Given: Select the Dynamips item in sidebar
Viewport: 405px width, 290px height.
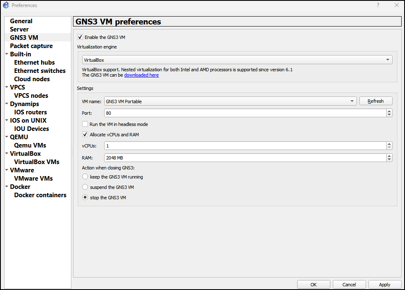Looking at the screenshot, I should coord(24,104).
